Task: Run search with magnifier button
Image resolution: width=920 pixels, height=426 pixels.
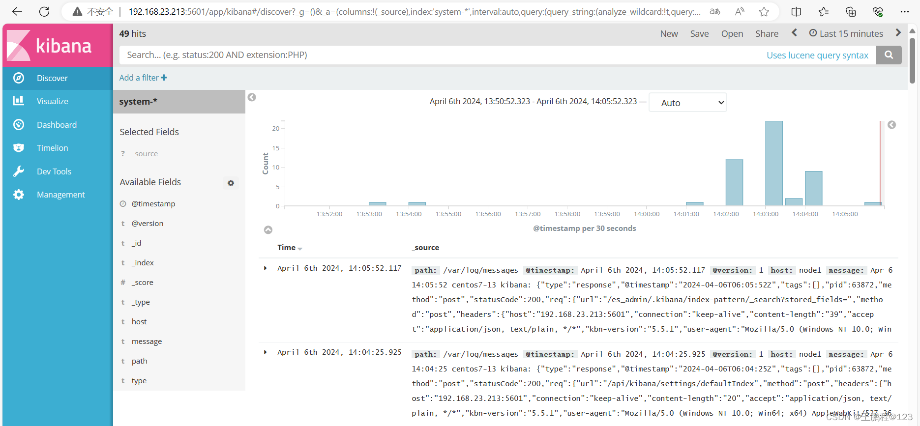Action: click(889, 55)
